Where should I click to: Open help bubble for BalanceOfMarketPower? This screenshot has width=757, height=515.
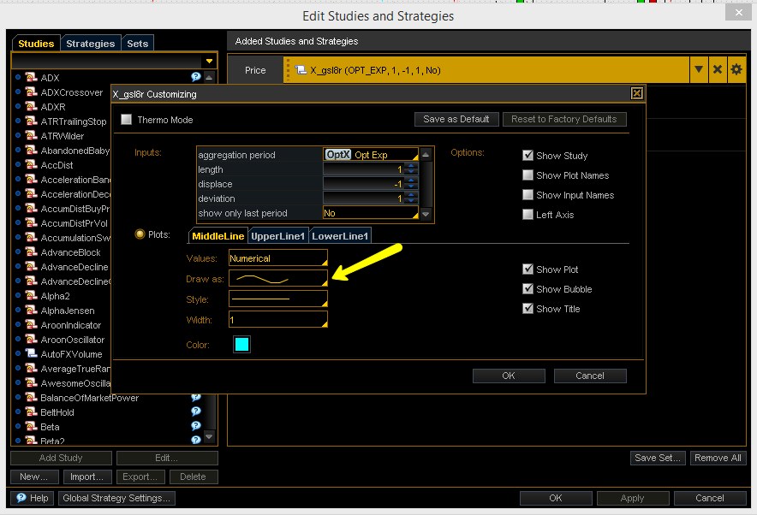click(x=195, y=397)
